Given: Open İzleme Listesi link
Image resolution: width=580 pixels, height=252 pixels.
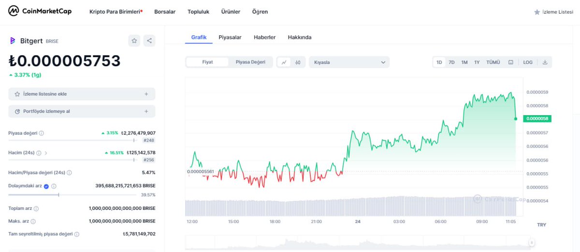Looking at the screenshot, I should [553, 12].
